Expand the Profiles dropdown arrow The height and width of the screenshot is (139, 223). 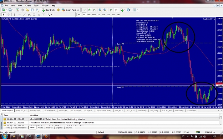click(12, 10)
